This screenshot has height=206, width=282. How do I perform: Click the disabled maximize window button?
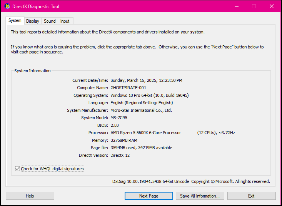(x=254, y=6)
